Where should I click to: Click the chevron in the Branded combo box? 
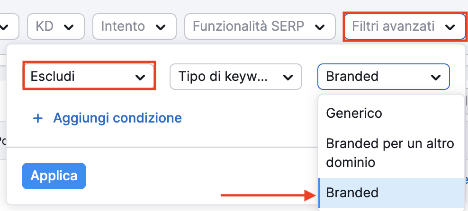click(x=435, y=77)
